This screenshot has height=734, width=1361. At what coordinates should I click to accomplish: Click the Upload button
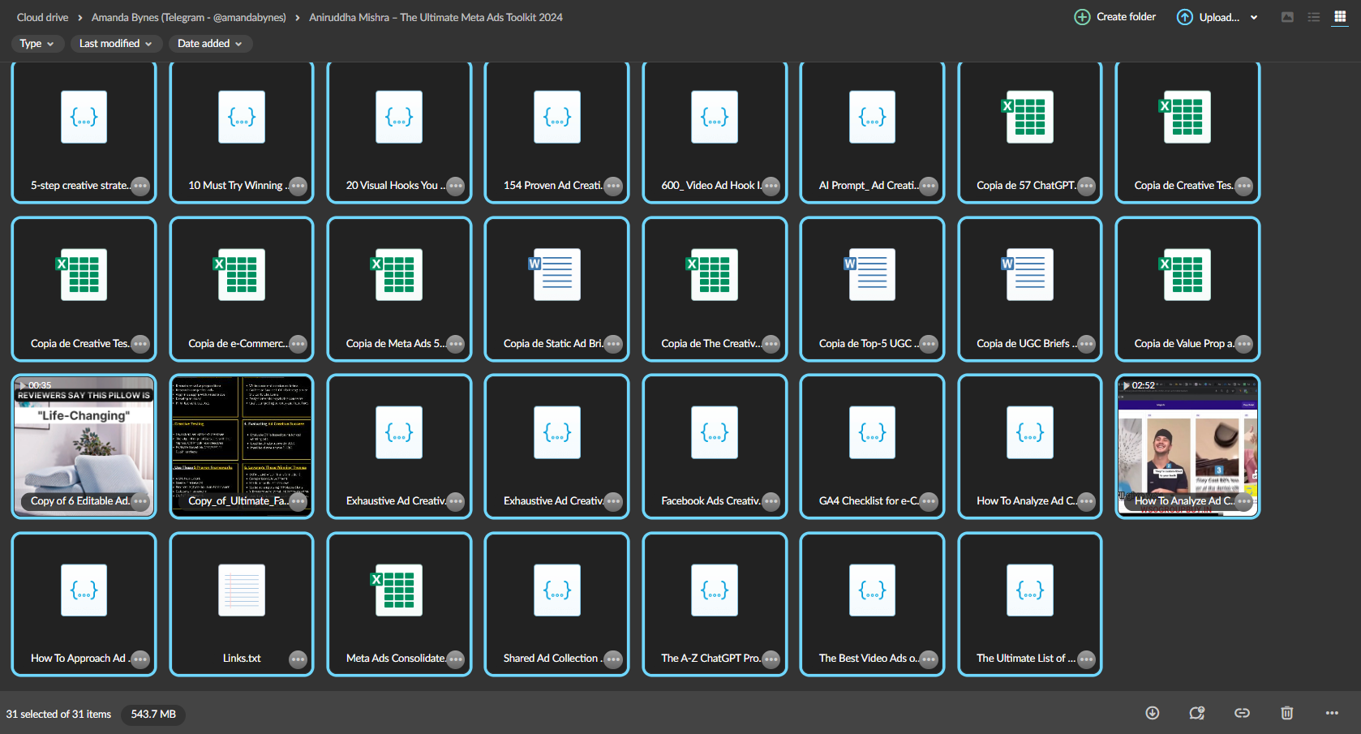click(x=1209, y=17)
